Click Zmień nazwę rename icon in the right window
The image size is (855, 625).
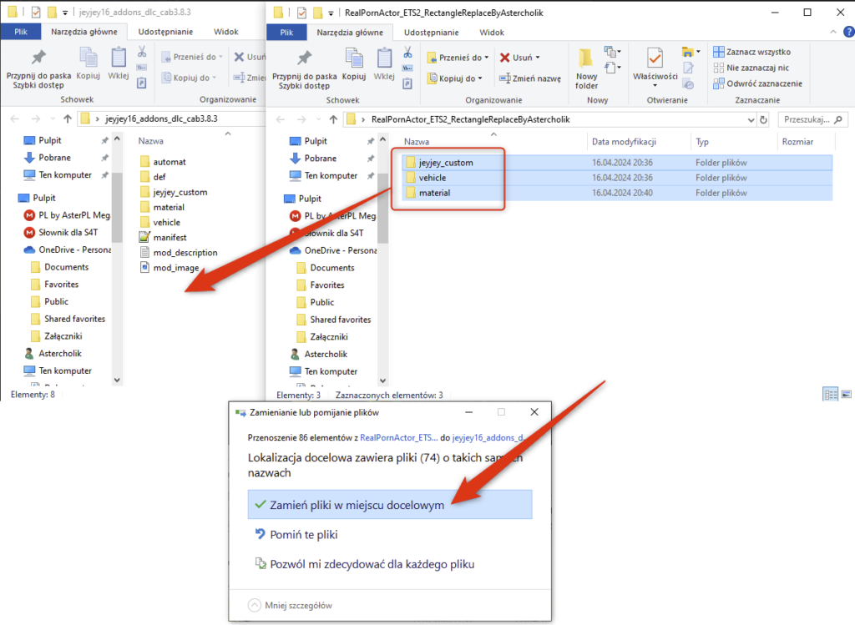pyautogui.click(x=530, y=78)
